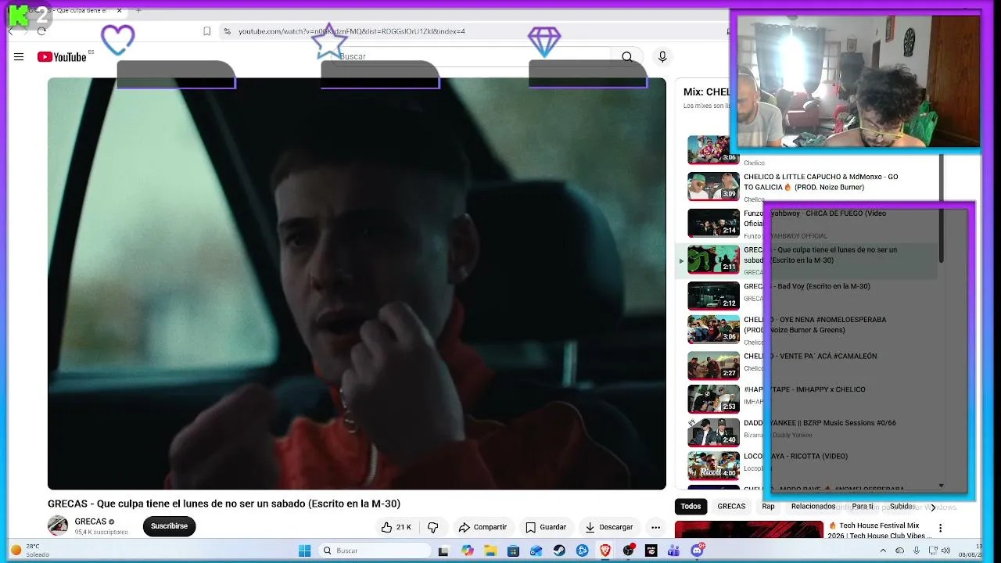The image size is (1001, 563).
Task: Play the VENTE PA' ACÁ #CAMALEÓN thumbnail
Action: click(x=713, y=365)
